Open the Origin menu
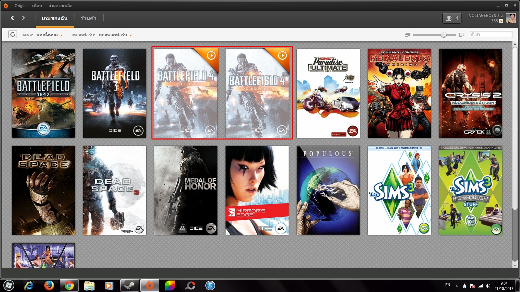This screenshot has height=292, width=520. [x=20, y=6]
